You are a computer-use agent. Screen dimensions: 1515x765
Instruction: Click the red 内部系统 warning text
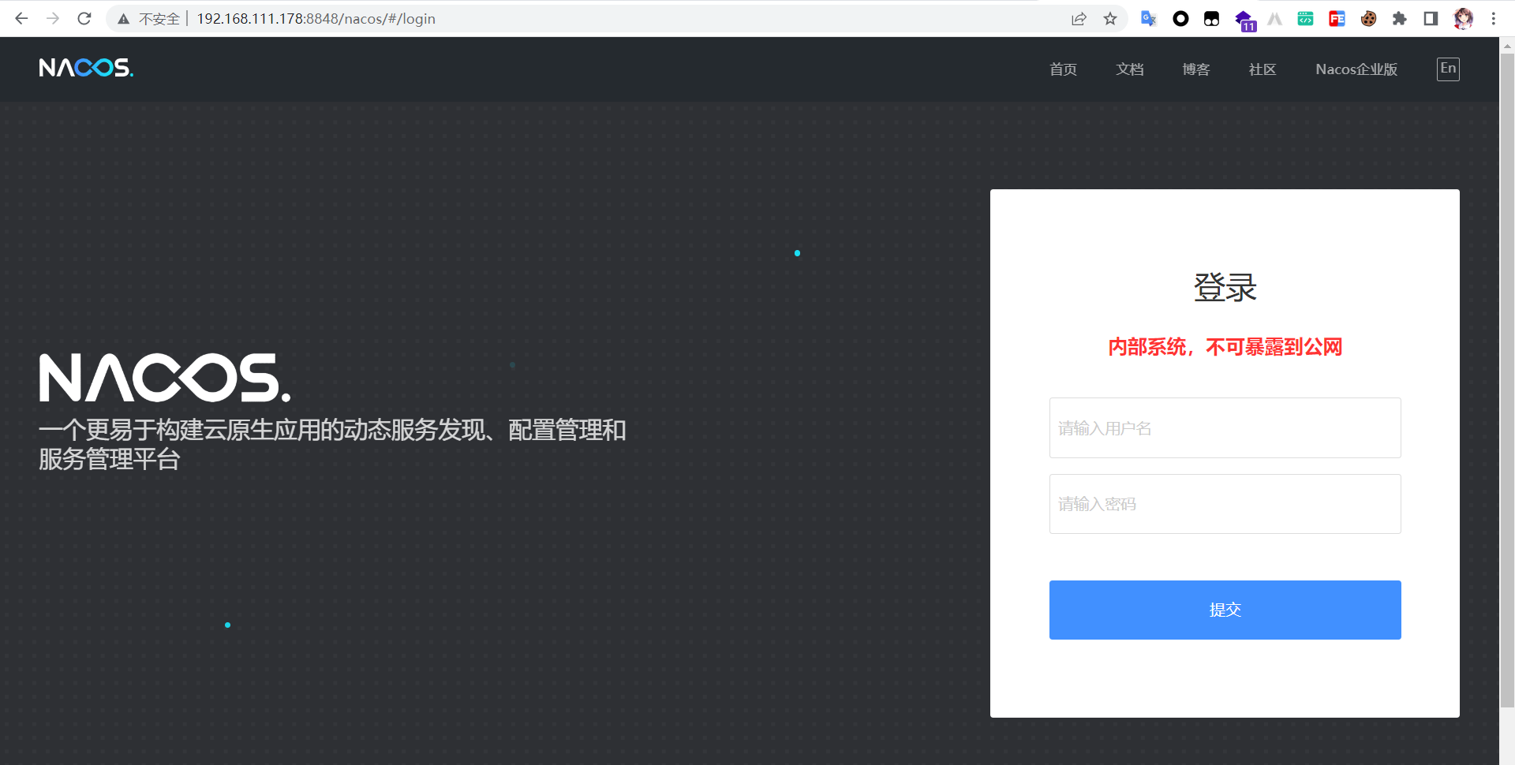tap(1225, 347)
